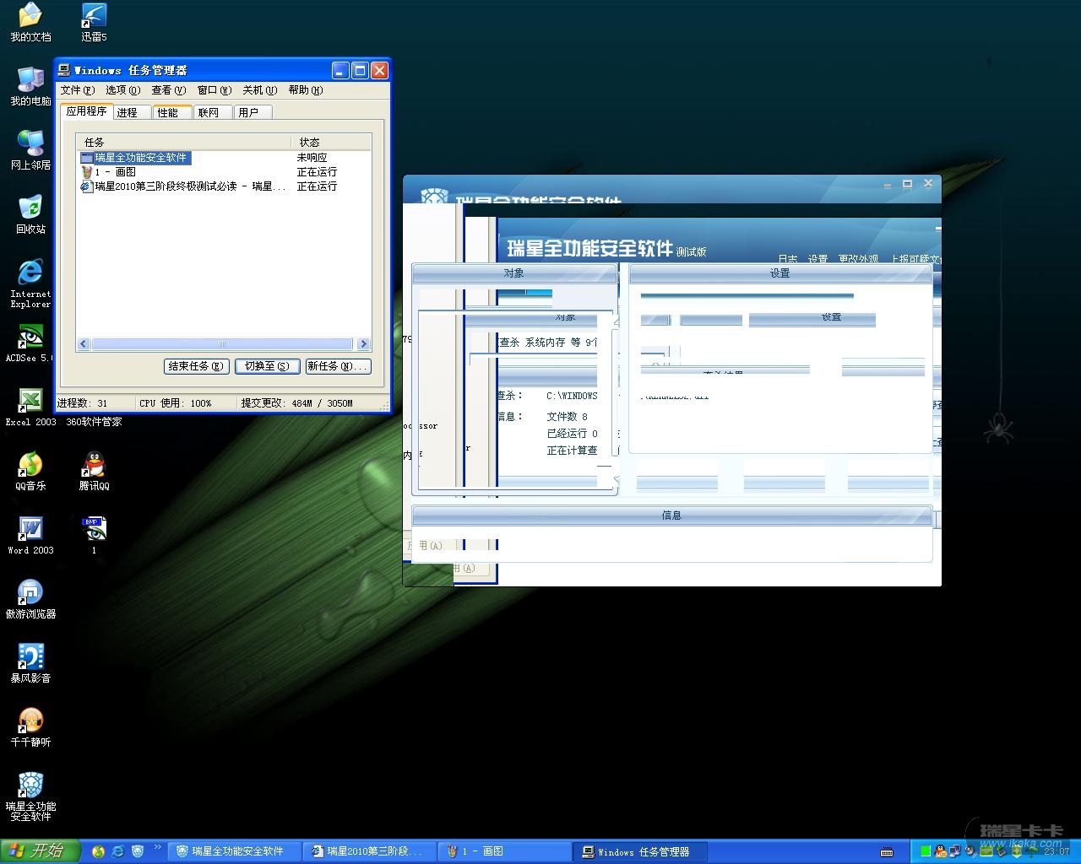This screenshot has width=1081, height=864.
Task: Switch to the 性能 tab
Action: 168,112
